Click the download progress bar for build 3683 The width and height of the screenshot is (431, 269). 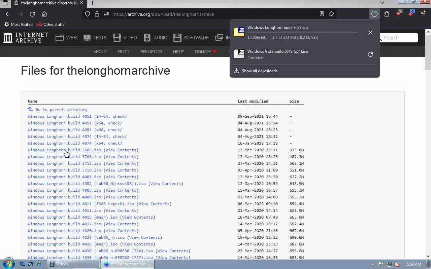[x=302, y=33]
